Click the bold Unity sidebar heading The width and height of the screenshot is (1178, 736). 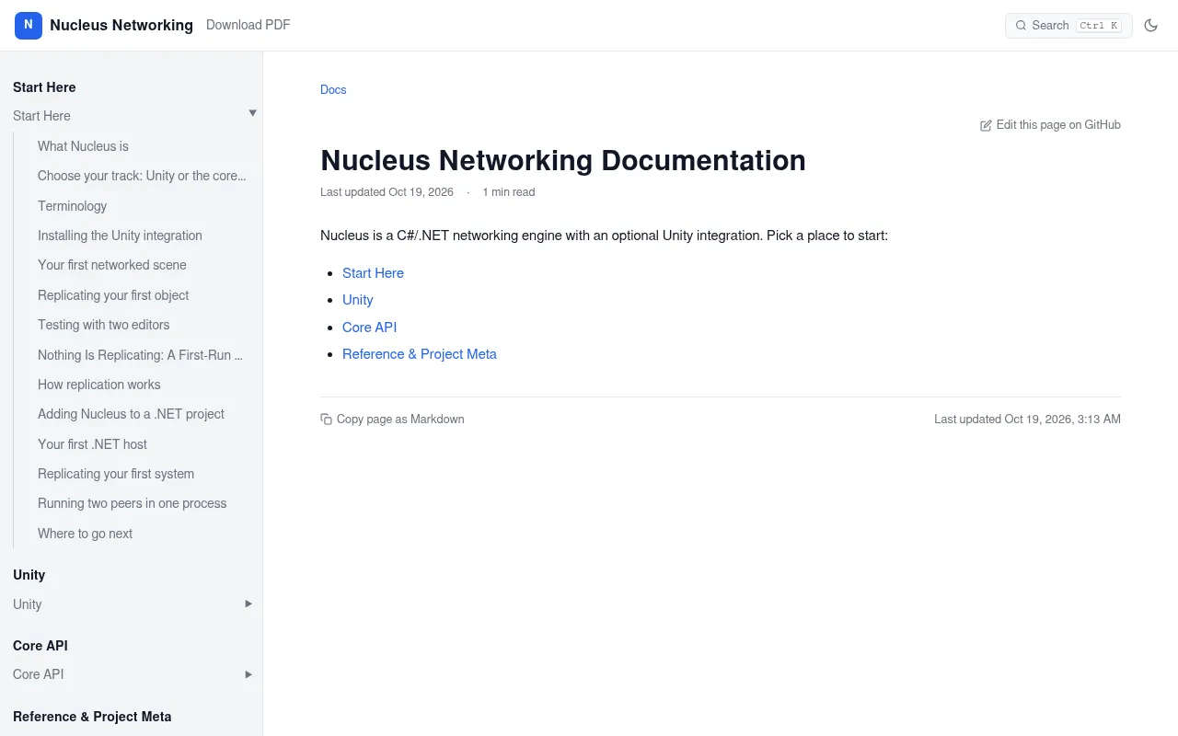click(29, 575)
